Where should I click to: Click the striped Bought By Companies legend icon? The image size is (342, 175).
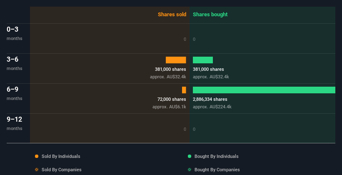(x=190, y=170)
